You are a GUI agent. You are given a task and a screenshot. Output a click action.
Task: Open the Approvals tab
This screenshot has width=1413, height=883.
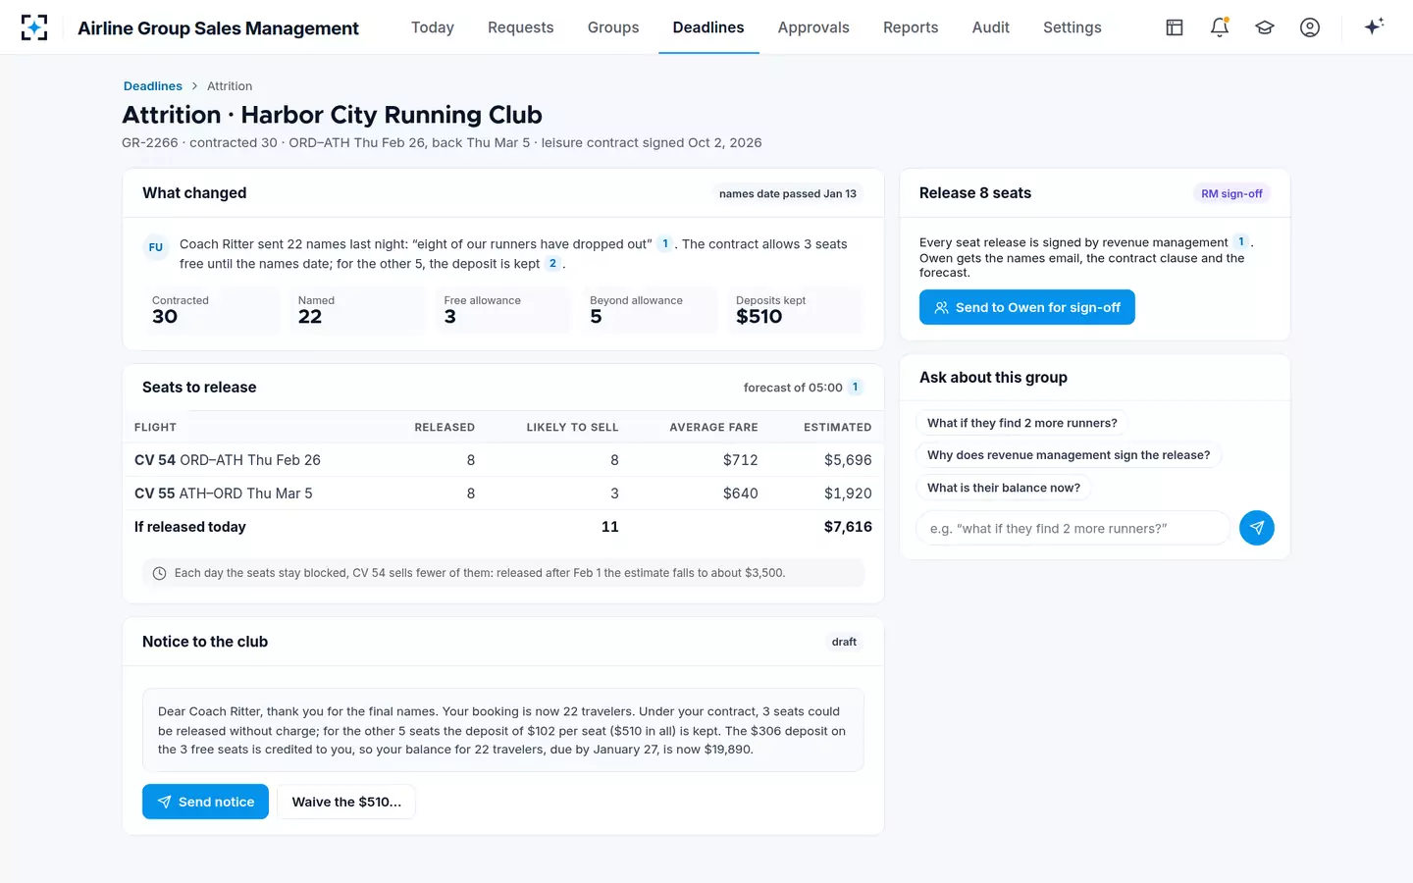click(x=813, y=27)
